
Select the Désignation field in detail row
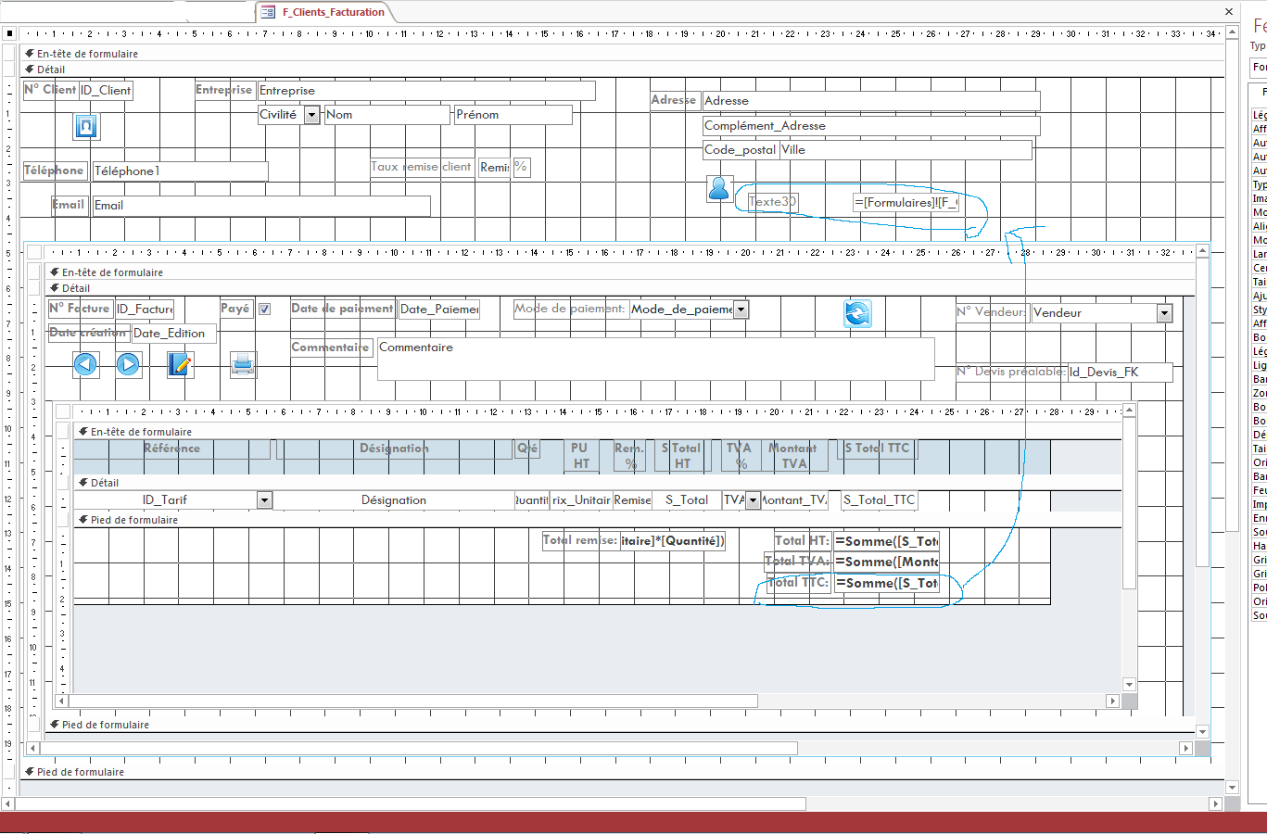tap(394, 500)
